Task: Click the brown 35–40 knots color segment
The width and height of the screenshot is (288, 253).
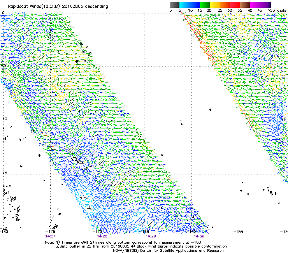Action: [x=245, y=5]
